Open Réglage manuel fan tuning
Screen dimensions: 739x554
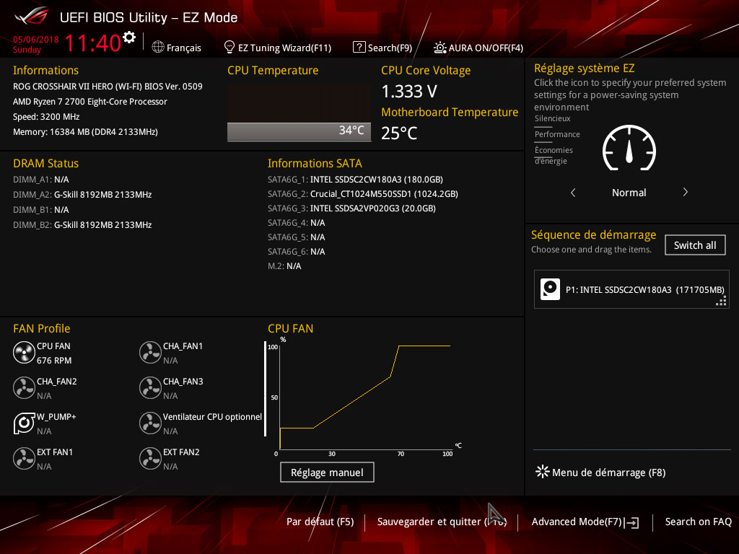[327, 472]
